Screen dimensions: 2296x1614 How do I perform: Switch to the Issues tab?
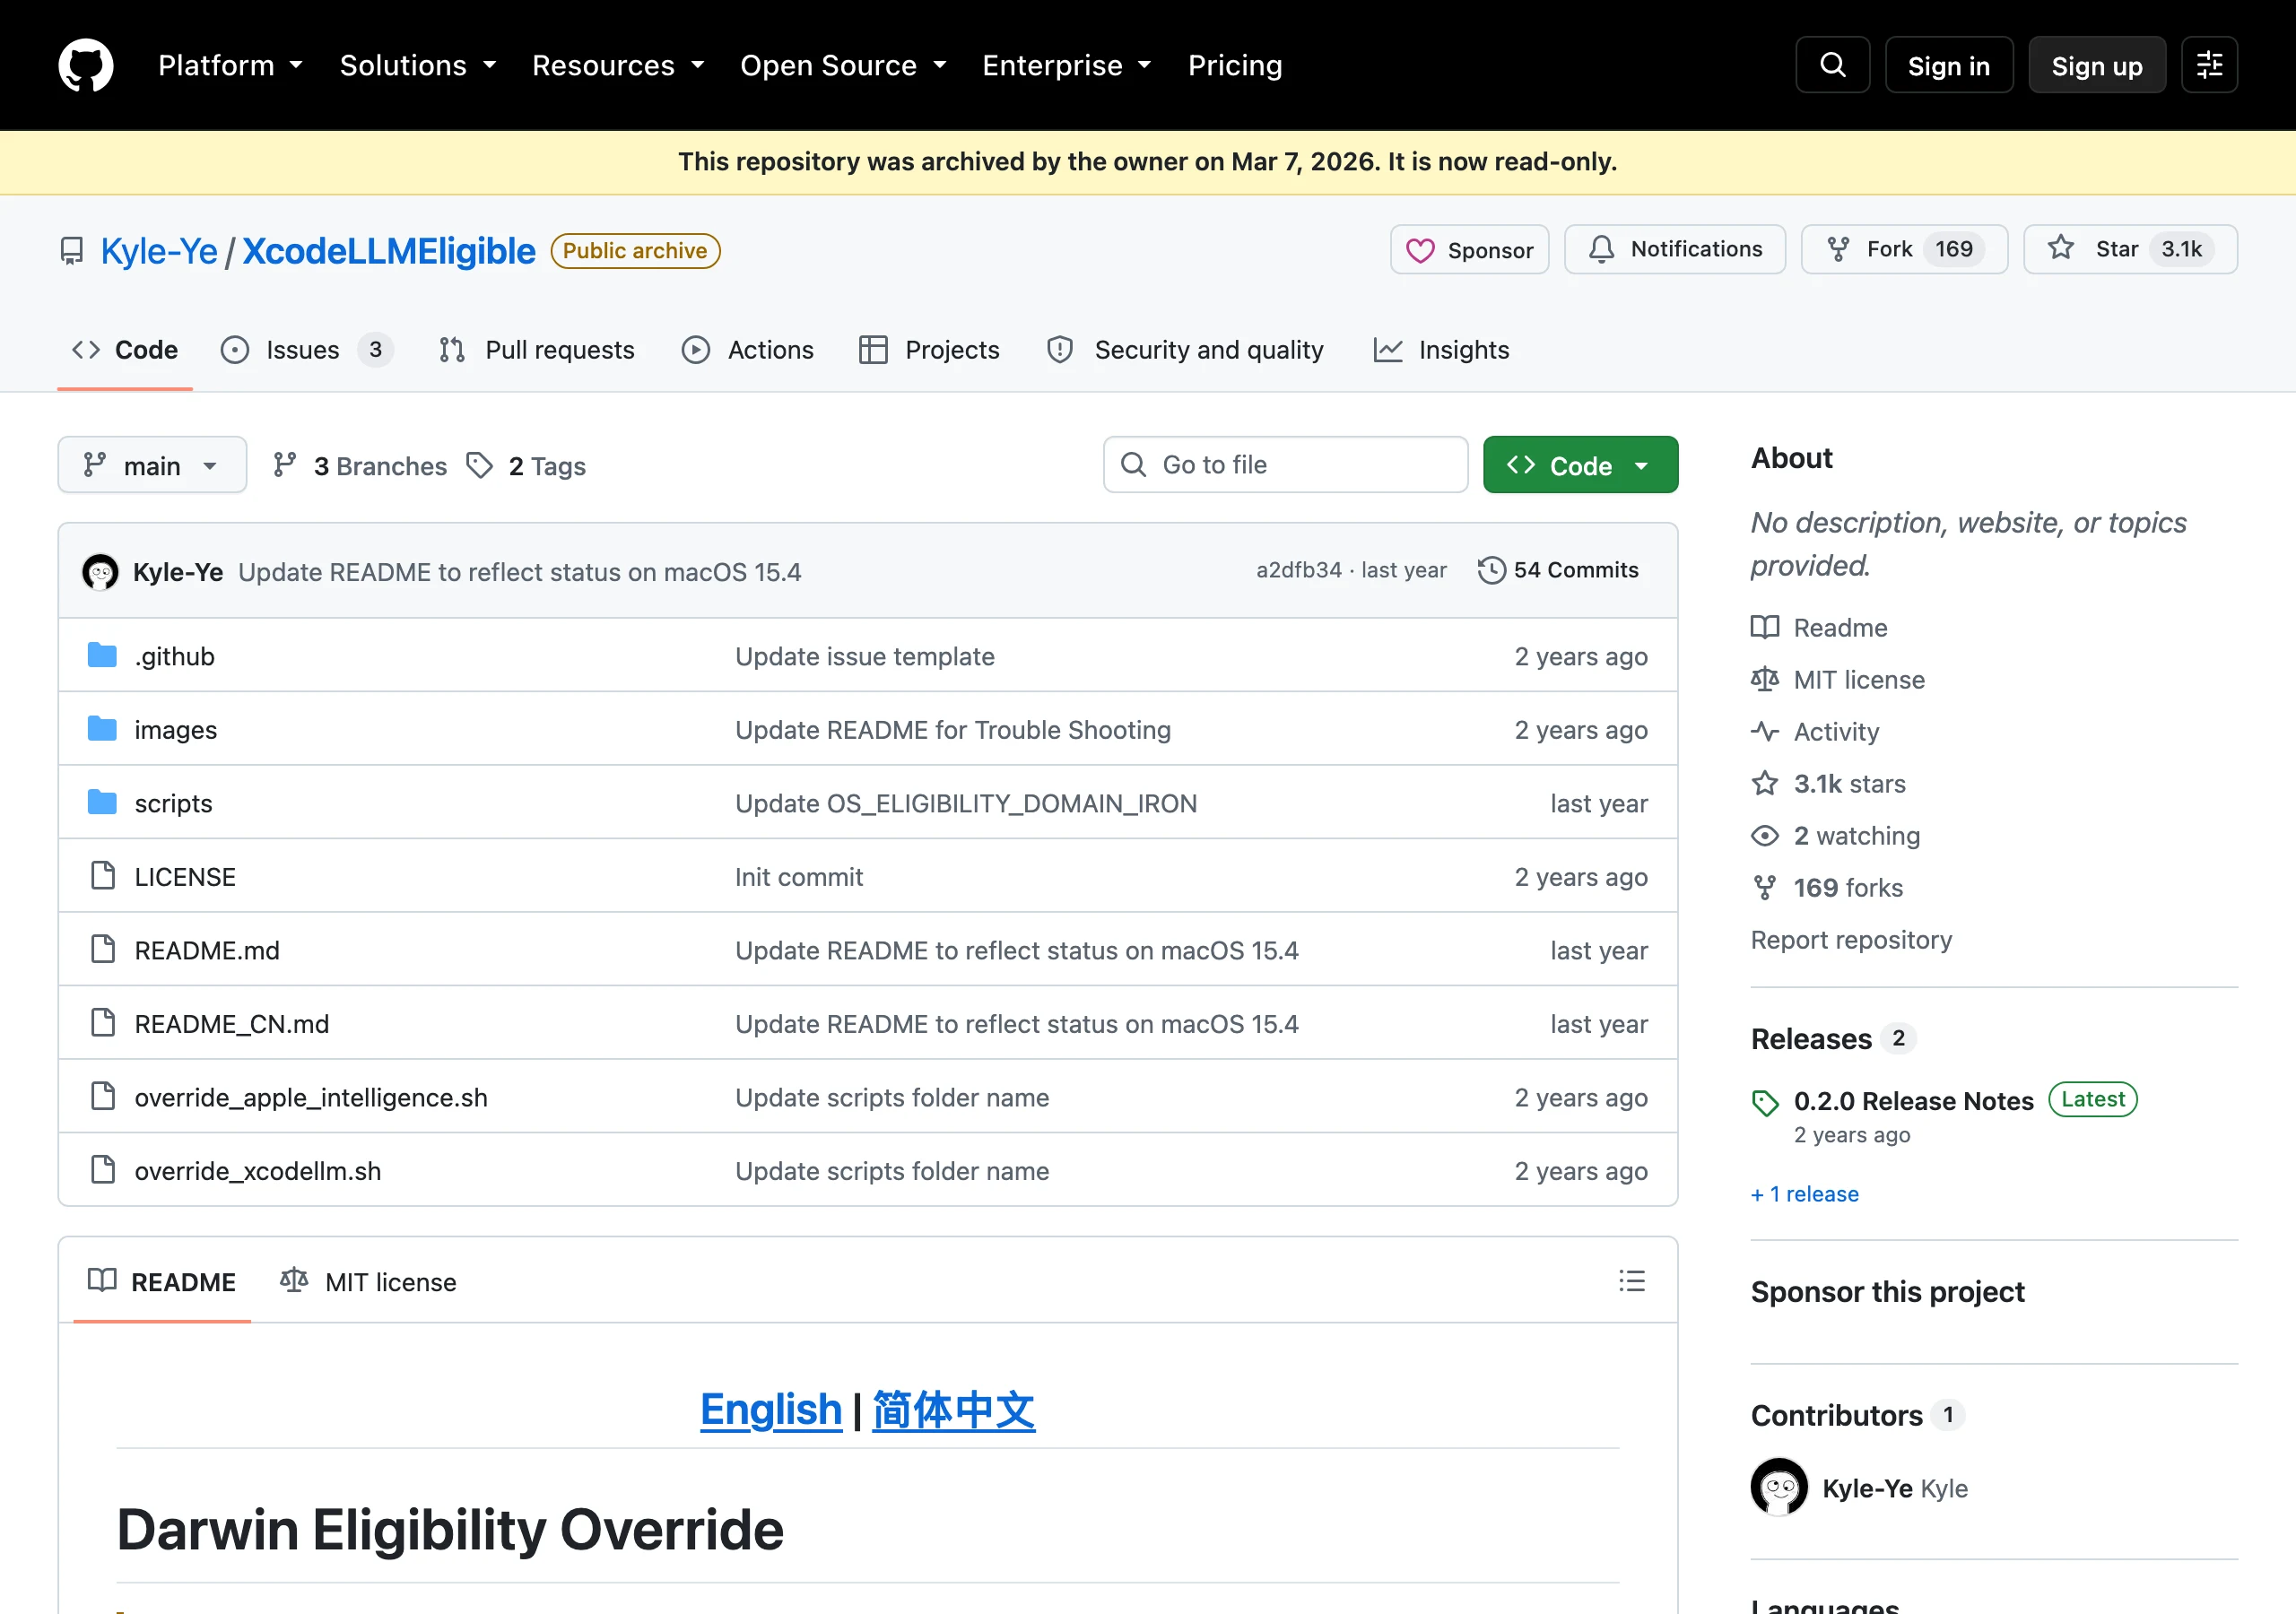tap(306, 350)
